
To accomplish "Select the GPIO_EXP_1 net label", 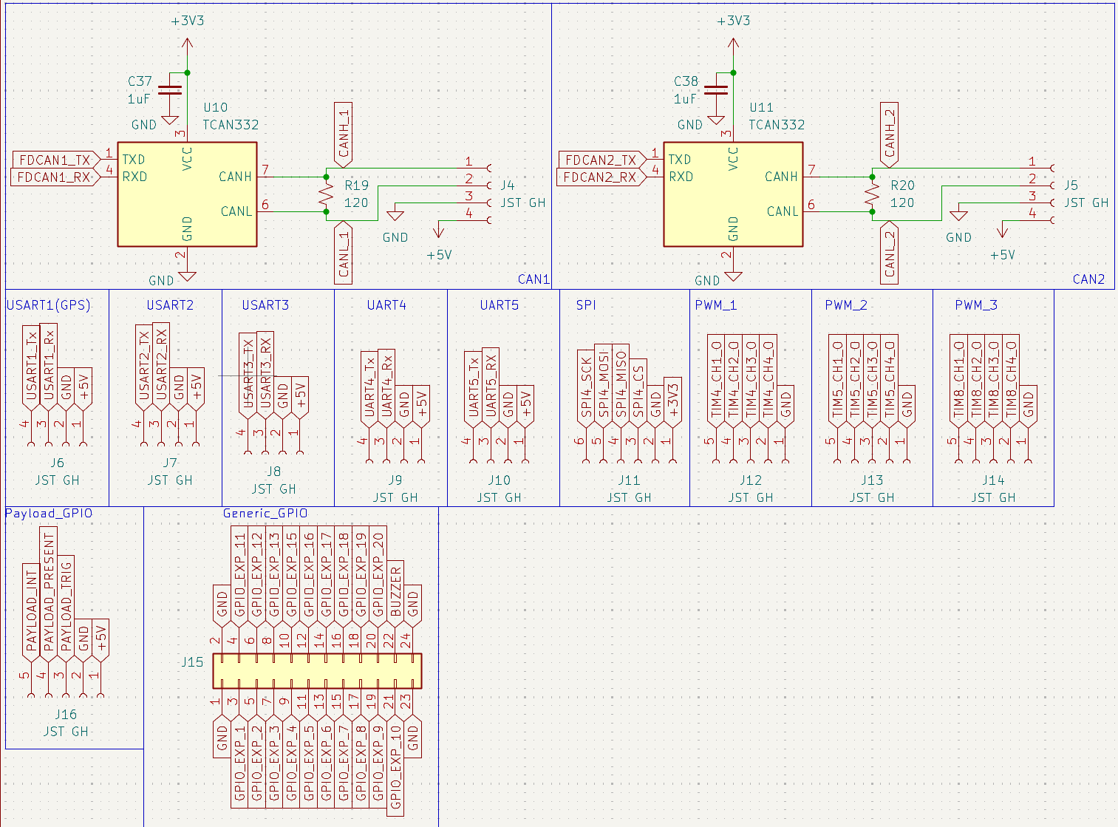I will coord(239,763).
